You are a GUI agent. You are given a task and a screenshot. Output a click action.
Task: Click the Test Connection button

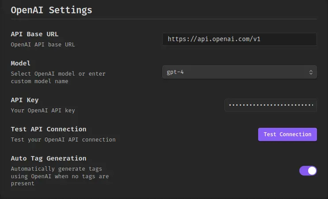[287, 134]
